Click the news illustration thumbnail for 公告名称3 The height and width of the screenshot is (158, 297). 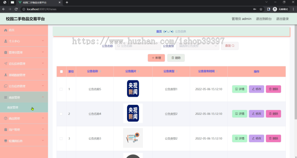133,138
